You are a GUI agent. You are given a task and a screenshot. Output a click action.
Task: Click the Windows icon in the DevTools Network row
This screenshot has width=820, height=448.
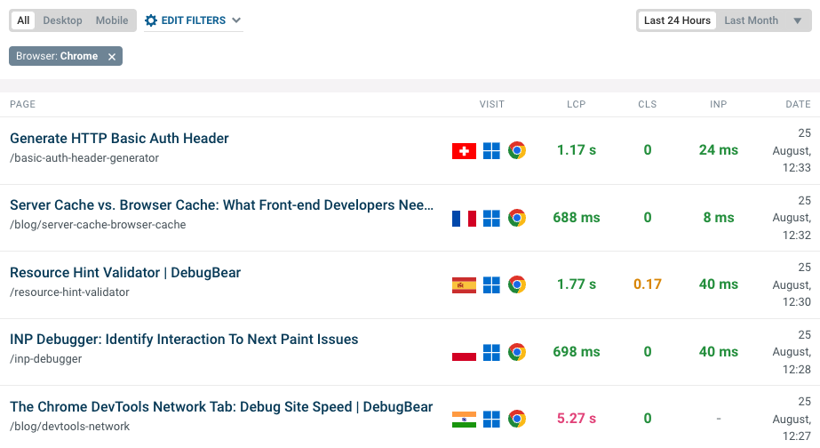coord(491,420)
